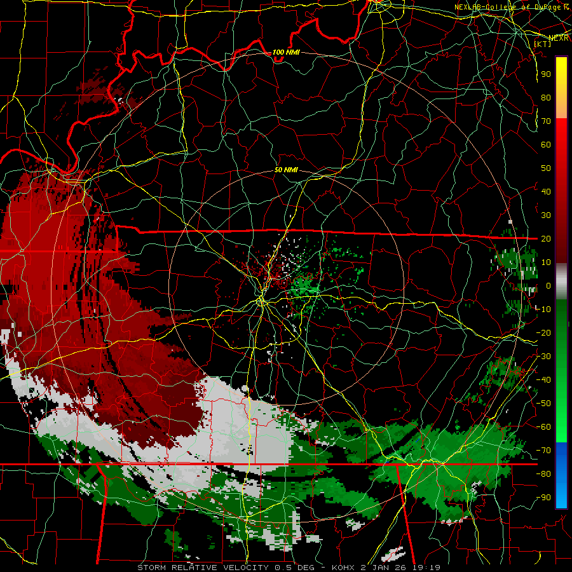Click the -10 value on the velocity scale

543,310
